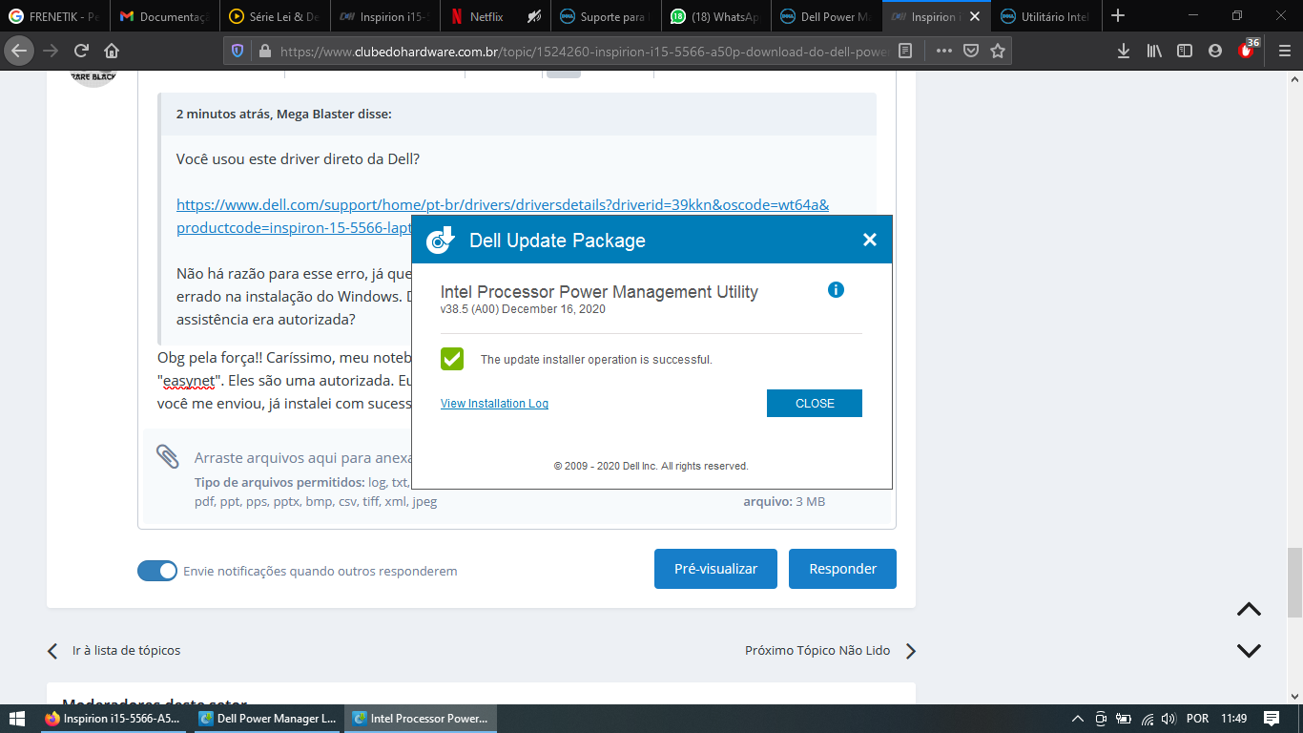Click the Wi-Fi network tray icon
Image resolution: width=1303 pixels, height=733 pixels.
pos(1148,719)
